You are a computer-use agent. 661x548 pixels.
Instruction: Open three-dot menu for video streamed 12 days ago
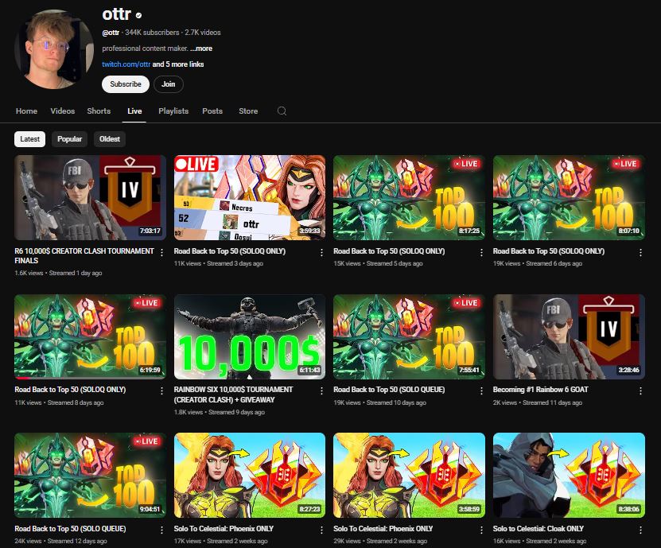[x=162, y=530]
